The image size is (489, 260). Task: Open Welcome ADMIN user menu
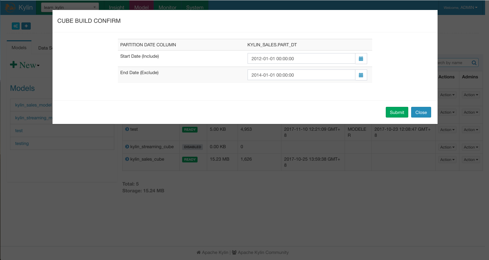point(460,7)
